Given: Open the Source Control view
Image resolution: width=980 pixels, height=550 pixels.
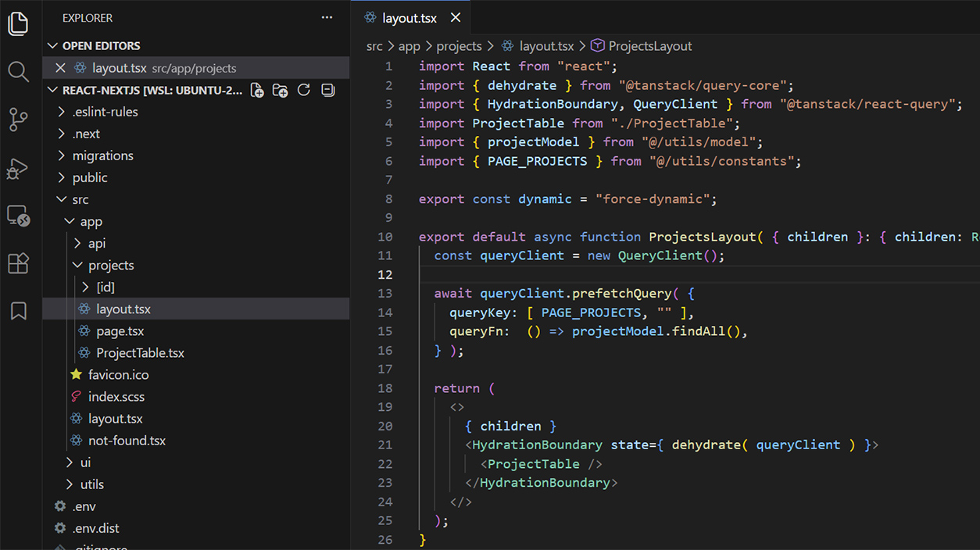Looking at the screenshot, I should point(18,120).
